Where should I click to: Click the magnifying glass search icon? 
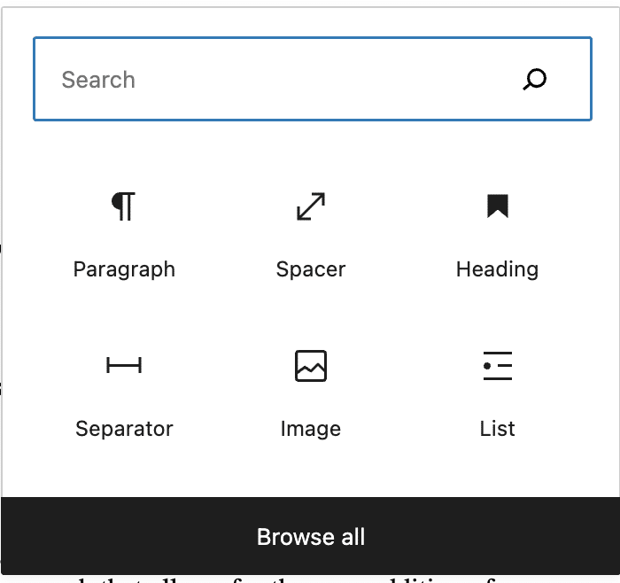click(535, 80)
